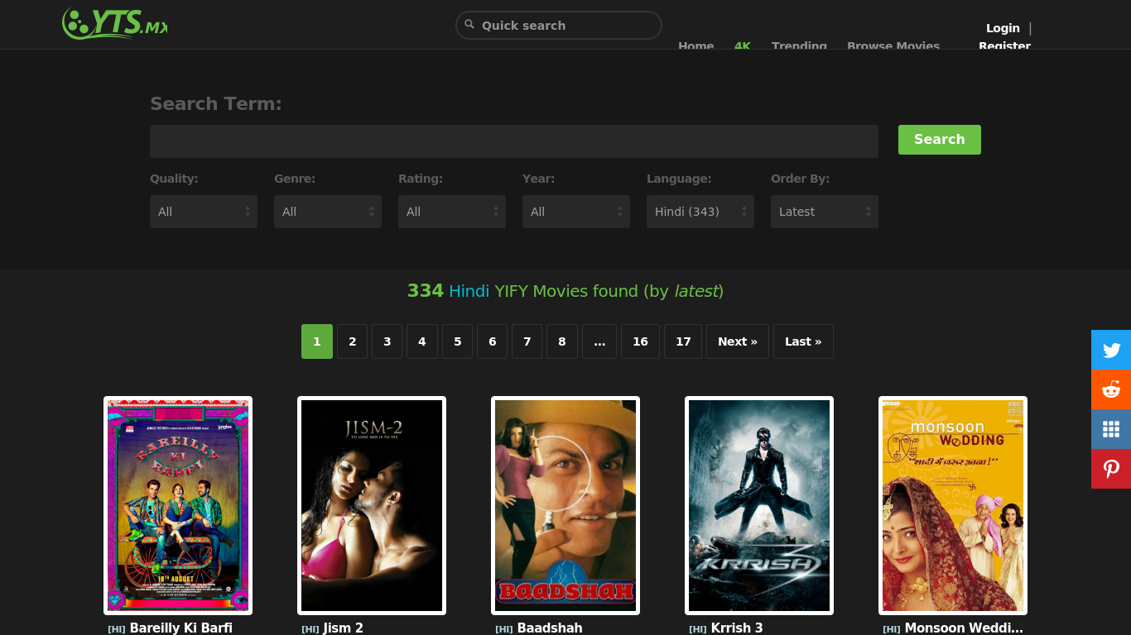Screen dimensions: 1131x635
Task: Open the more sharing options grid icon
Action: click(1111, 429)
